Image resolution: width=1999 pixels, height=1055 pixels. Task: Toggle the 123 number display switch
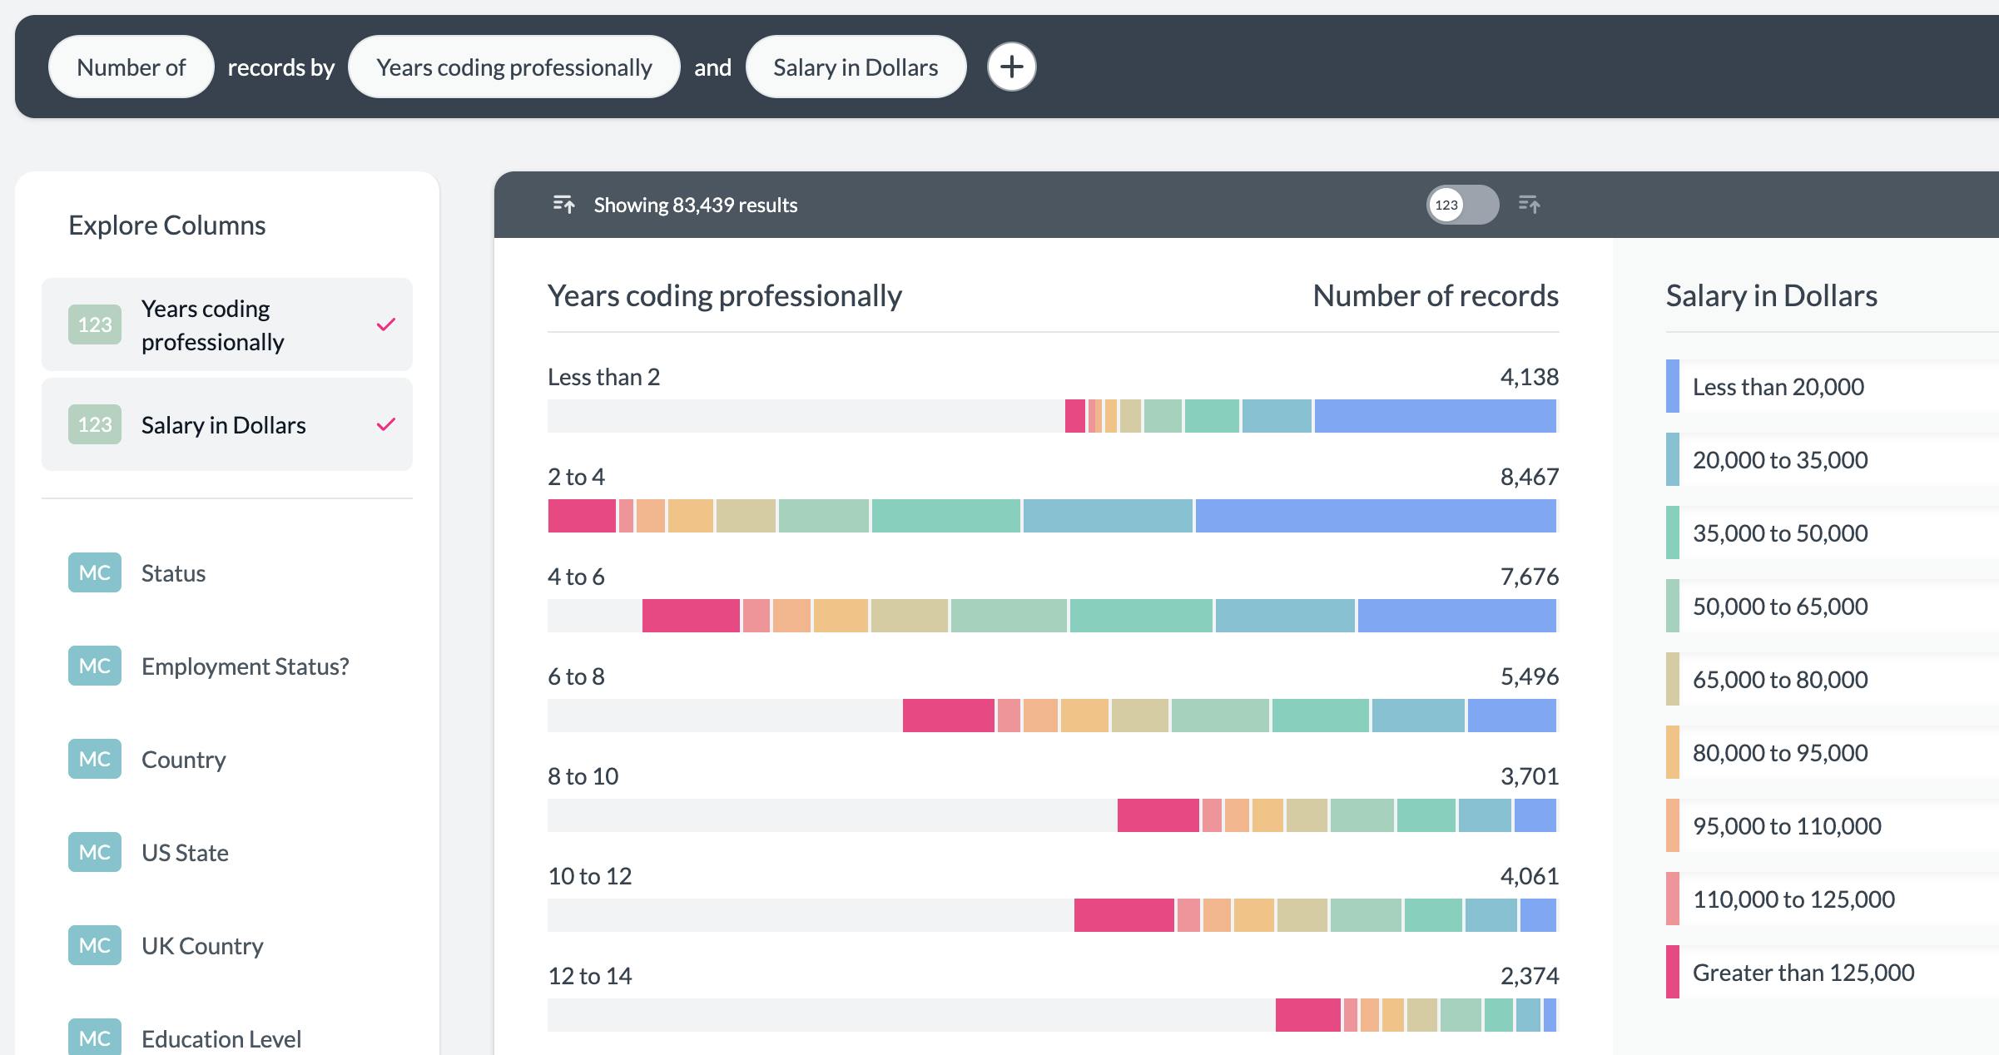click(1462, 205)
